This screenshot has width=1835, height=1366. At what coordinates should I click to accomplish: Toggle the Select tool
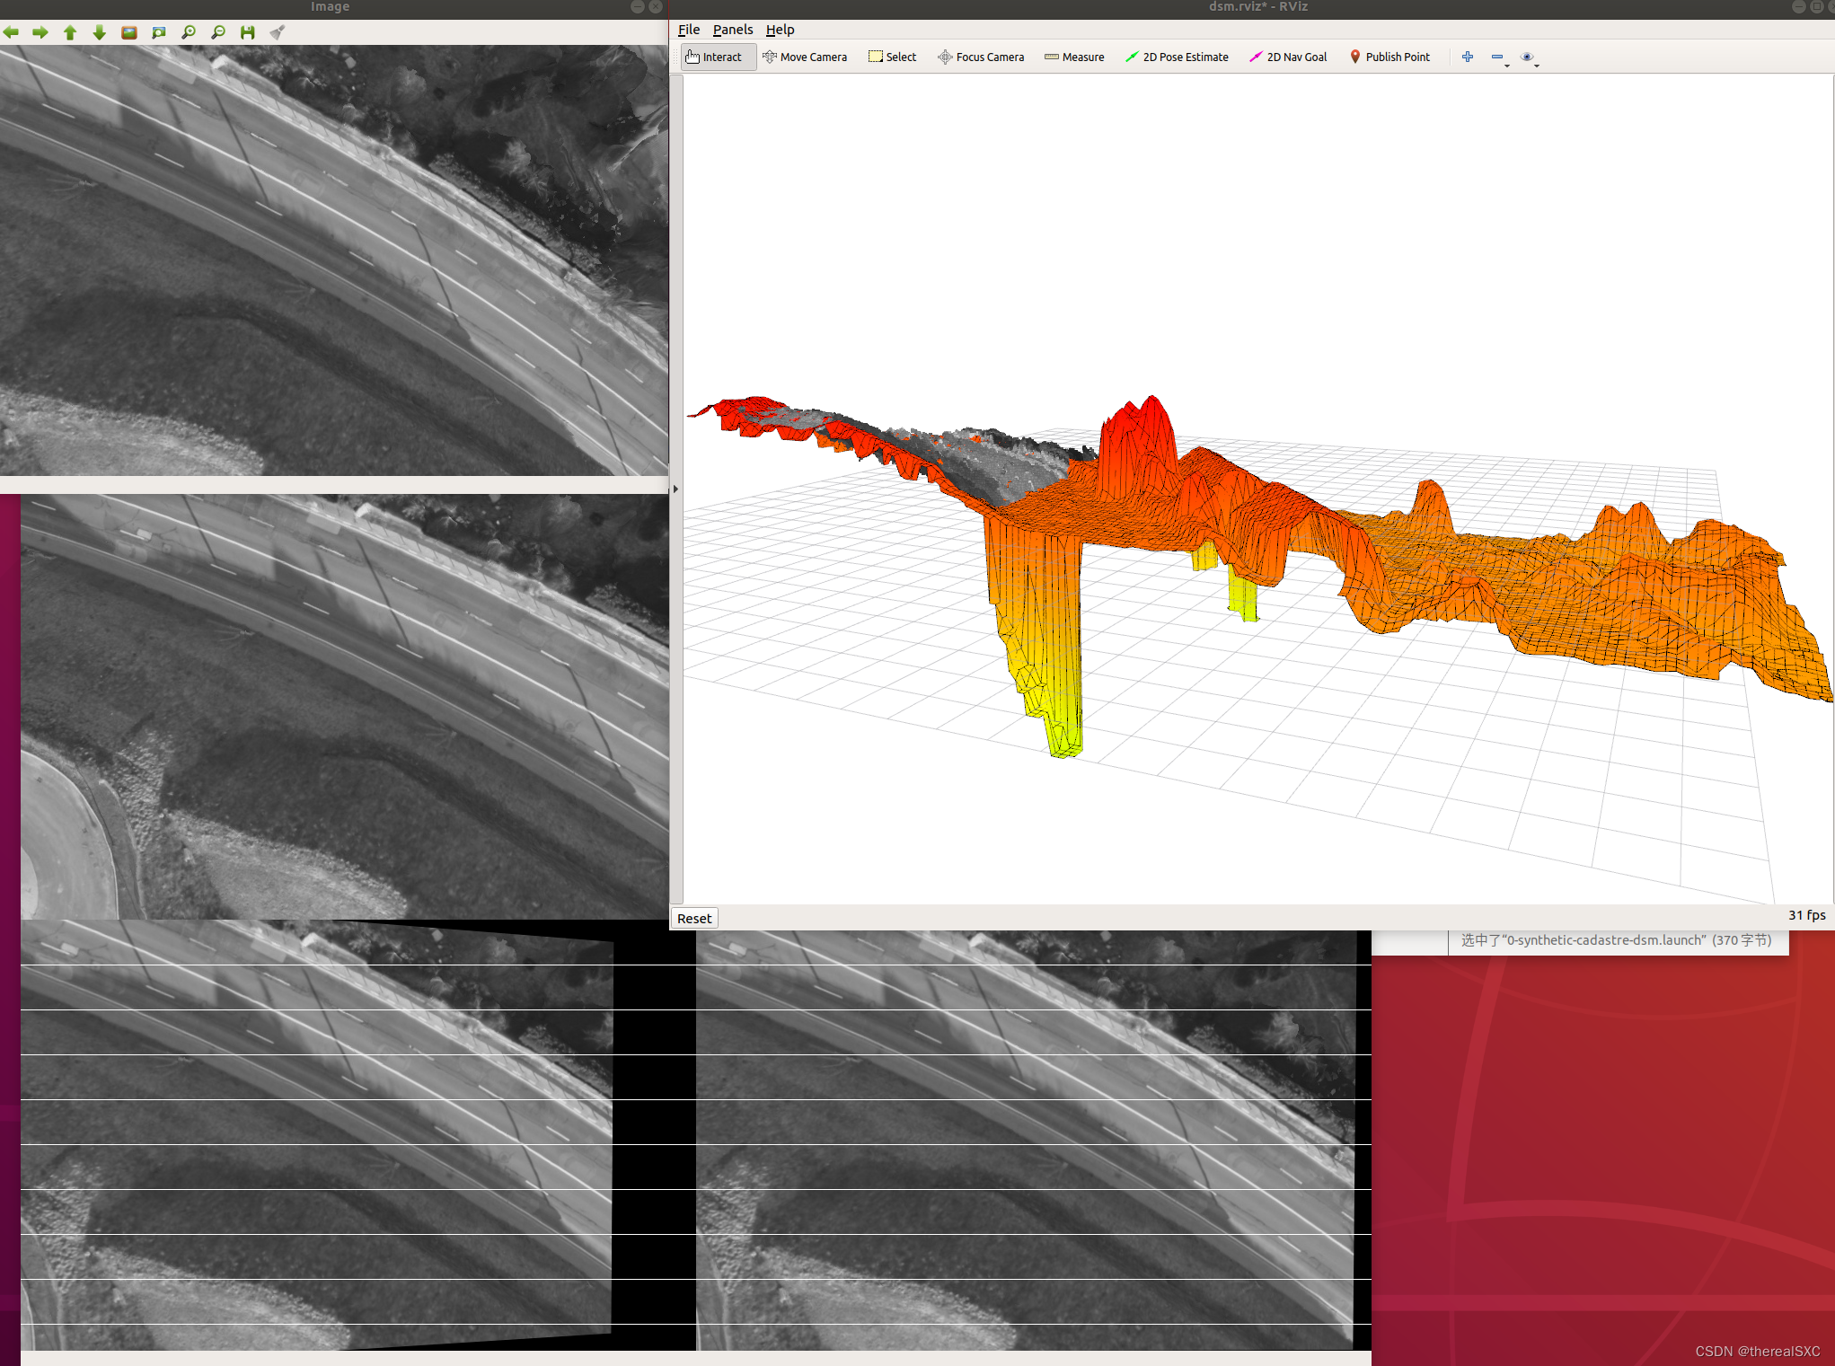(x=892, y=57)
